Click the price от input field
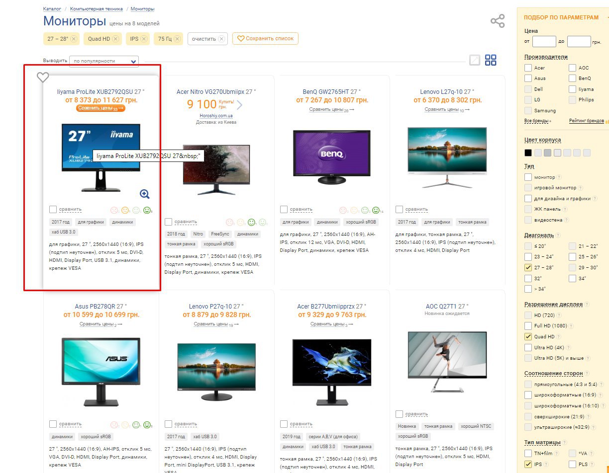Screen dimensions: 609x473 point(544,41)
